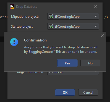Select EFCoreSingleApp in Migrations project combo box
Image resolution: width=110 pixels, height=102 pixels.
73,16
